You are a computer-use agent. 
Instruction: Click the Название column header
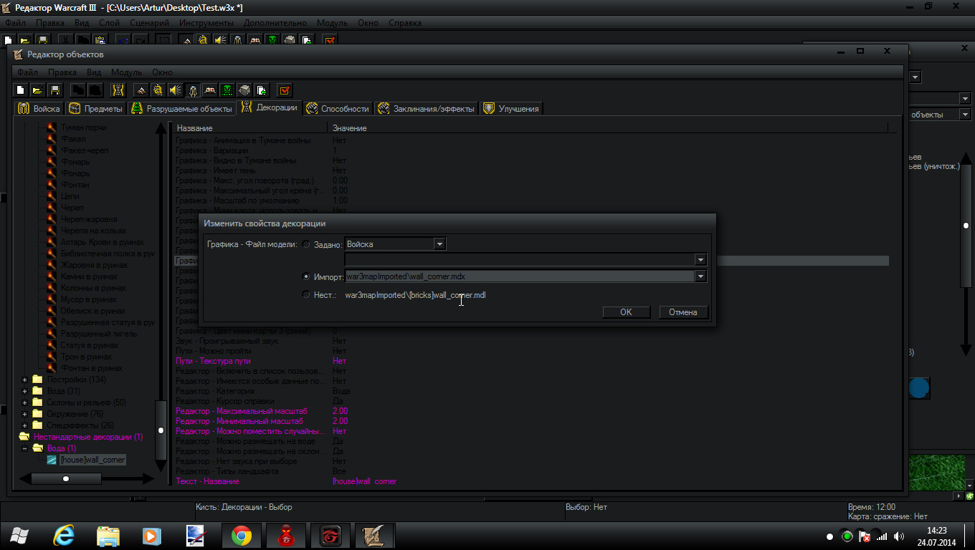(x=250, y=128)
